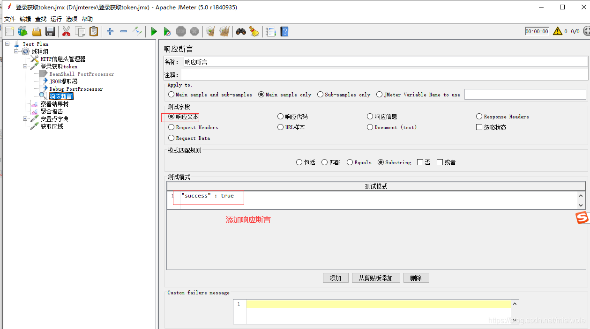
Task: Stop the running test with STOP icon
Action: (x=181, y=31)
